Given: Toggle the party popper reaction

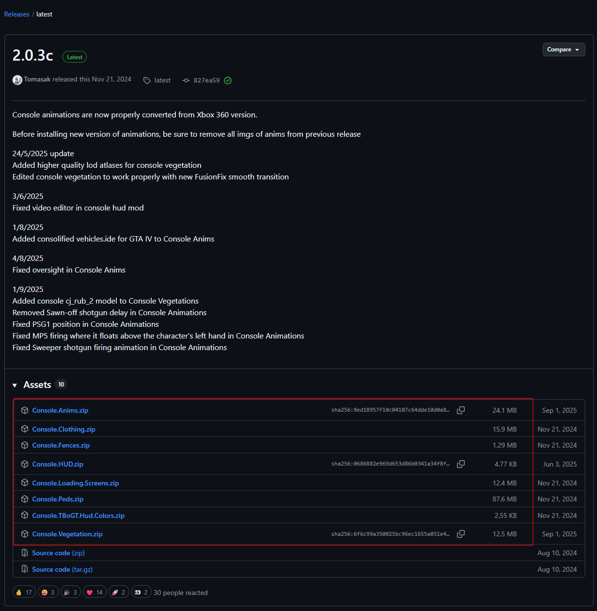Looking at the screenshot, I should coord(70,592).
